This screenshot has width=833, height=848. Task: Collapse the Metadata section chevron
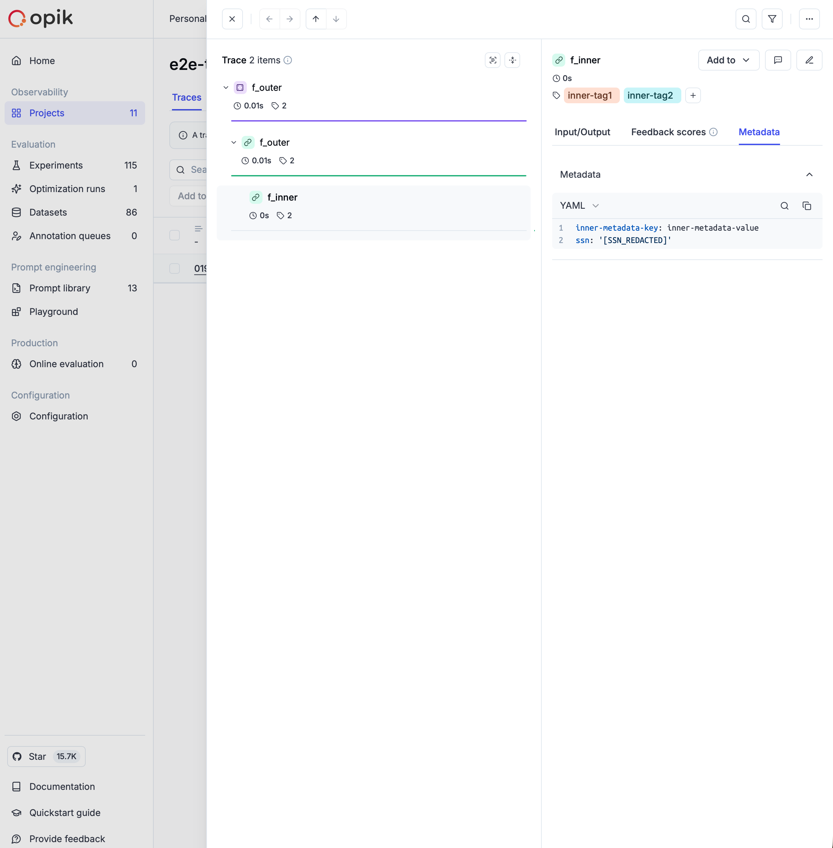point(809,175)
